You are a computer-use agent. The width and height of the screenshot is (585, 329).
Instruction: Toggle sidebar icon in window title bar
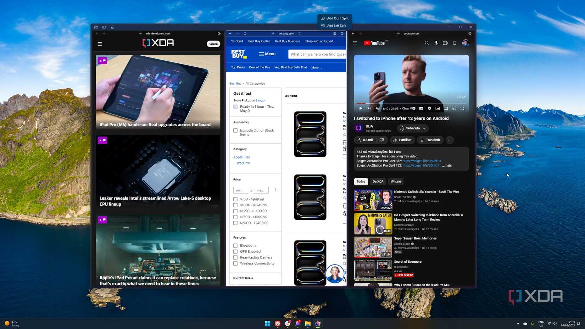point(104,27)
